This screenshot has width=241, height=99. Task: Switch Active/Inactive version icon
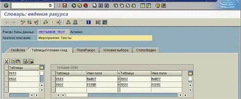(29, 22)
